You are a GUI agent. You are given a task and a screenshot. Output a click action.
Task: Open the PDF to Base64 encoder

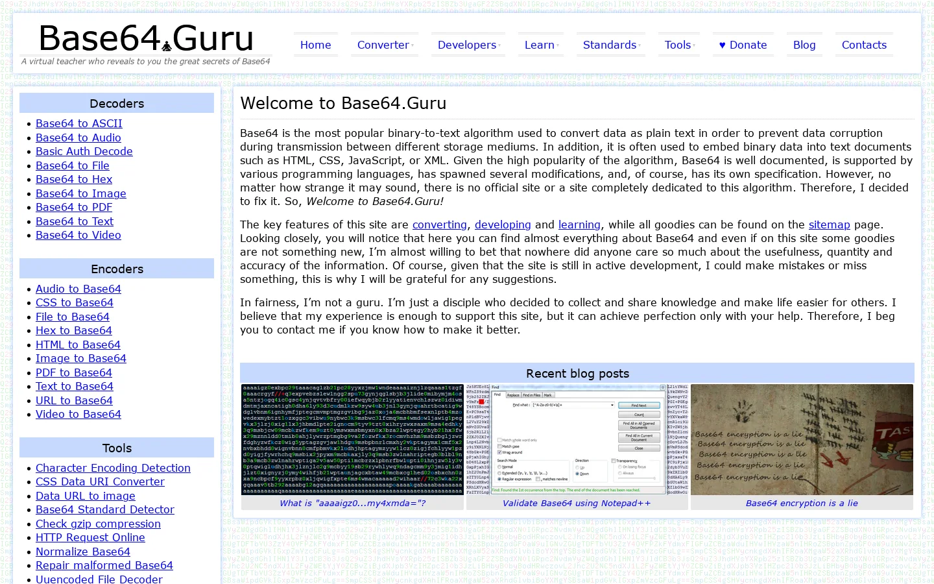coord(74,372)
